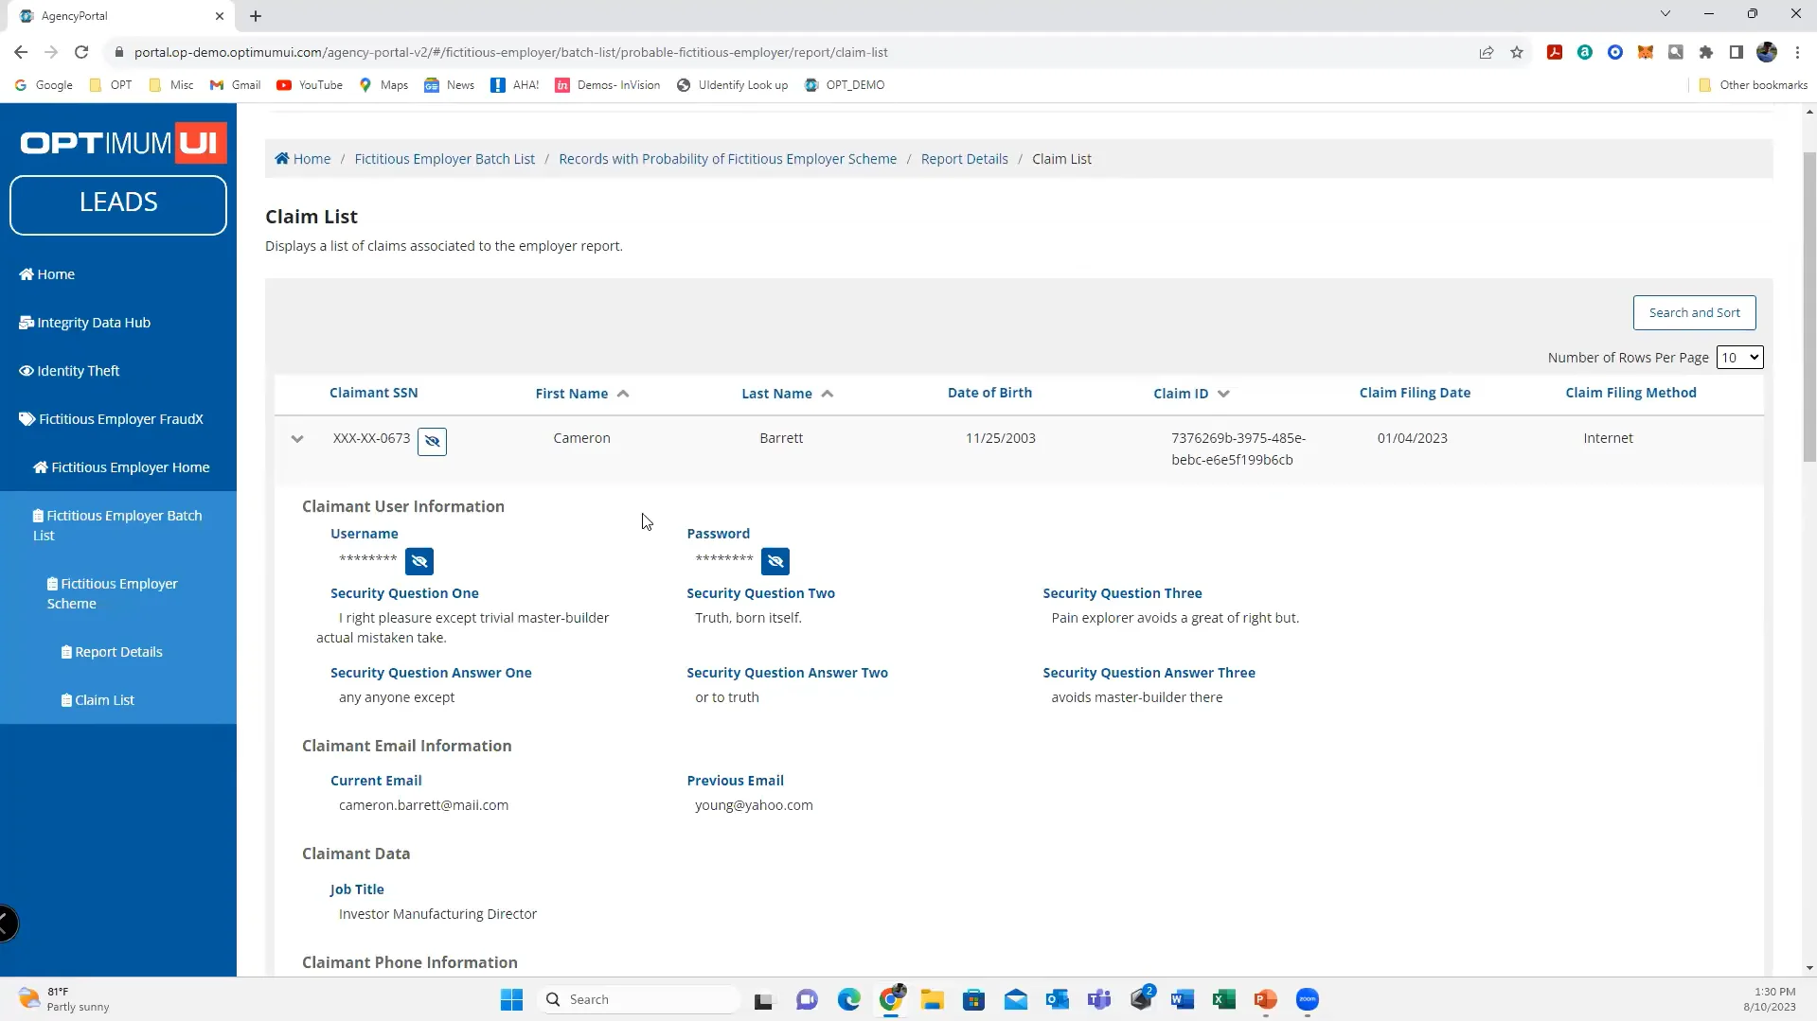Screen dimensions: 1817x1021
Task: Open the MetaMask fox extension icon
Action: click(1646, 52)
